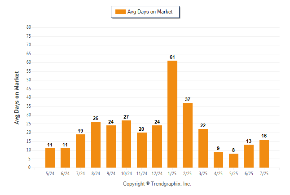Click the Avg Days on Market legend label
This screenshot has height=195, width=290.
point(150,12)
